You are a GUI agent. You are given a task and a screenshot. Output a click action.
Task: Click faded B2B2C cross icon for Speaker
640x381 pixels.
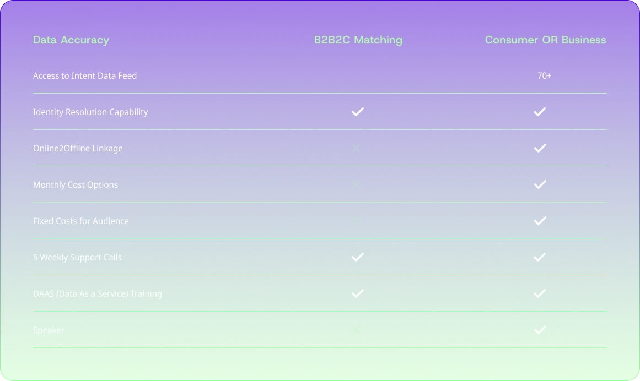(x=356, y=330)
